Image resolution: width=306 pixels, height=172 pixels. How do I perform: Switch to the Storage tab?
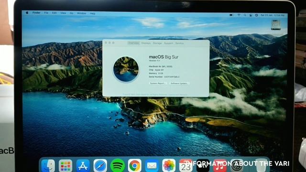coord(157,43)
